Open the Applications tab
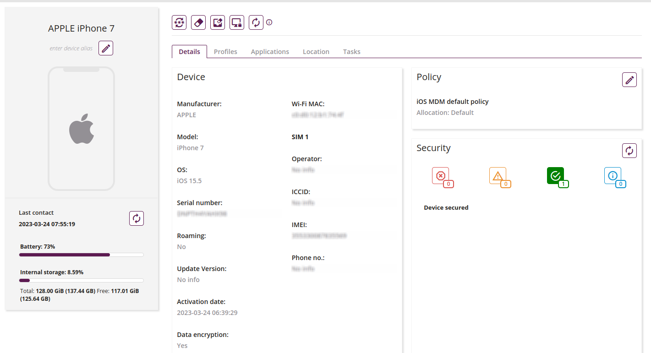 270,52
